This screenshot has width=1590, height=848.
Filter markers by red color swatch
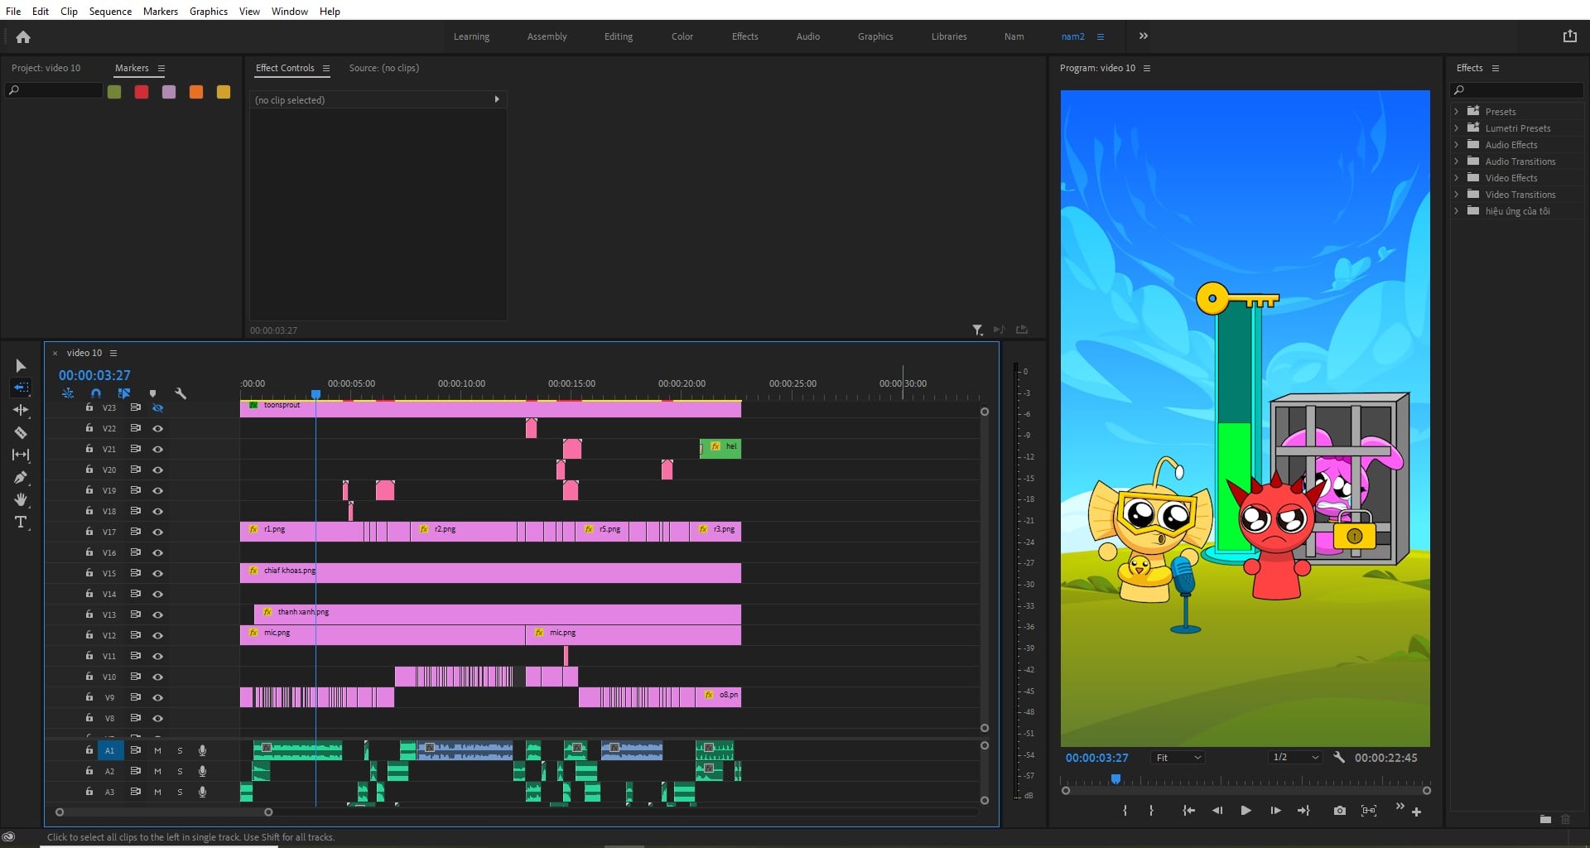[142, 92]
